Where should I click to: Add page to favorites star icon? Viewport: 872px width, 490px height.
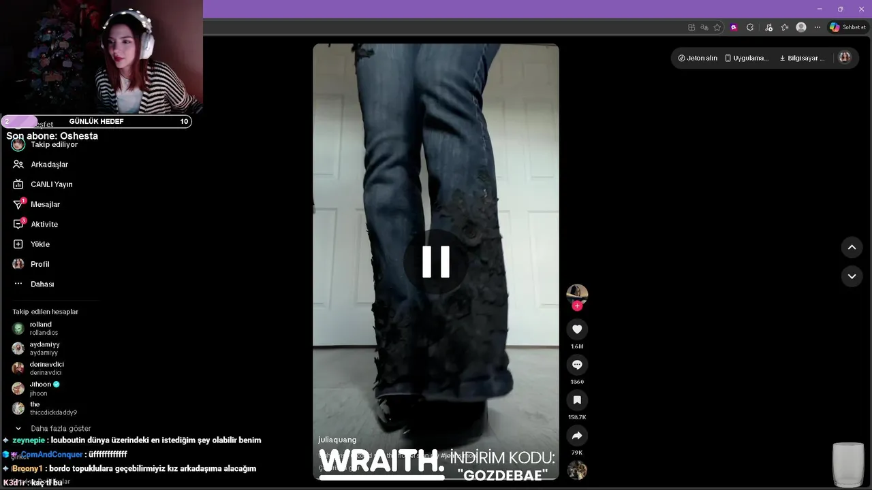coord(717,27)
